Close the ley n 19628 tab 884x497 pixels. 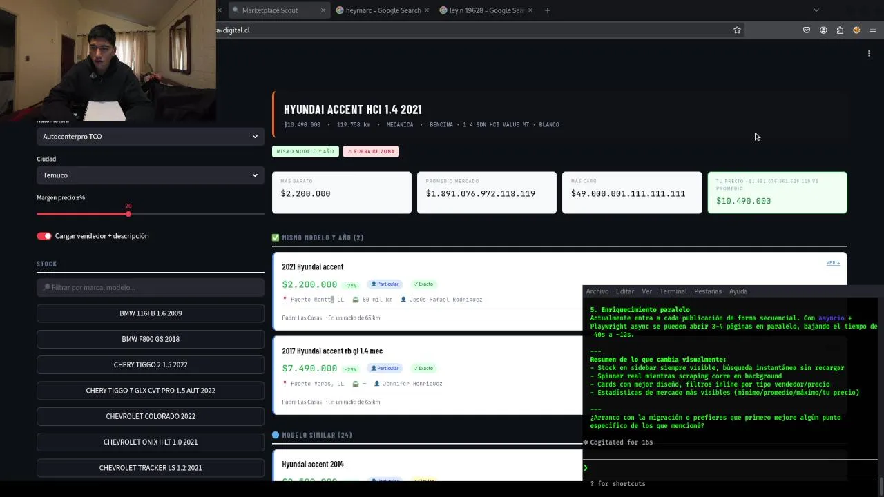pos(530,10)
